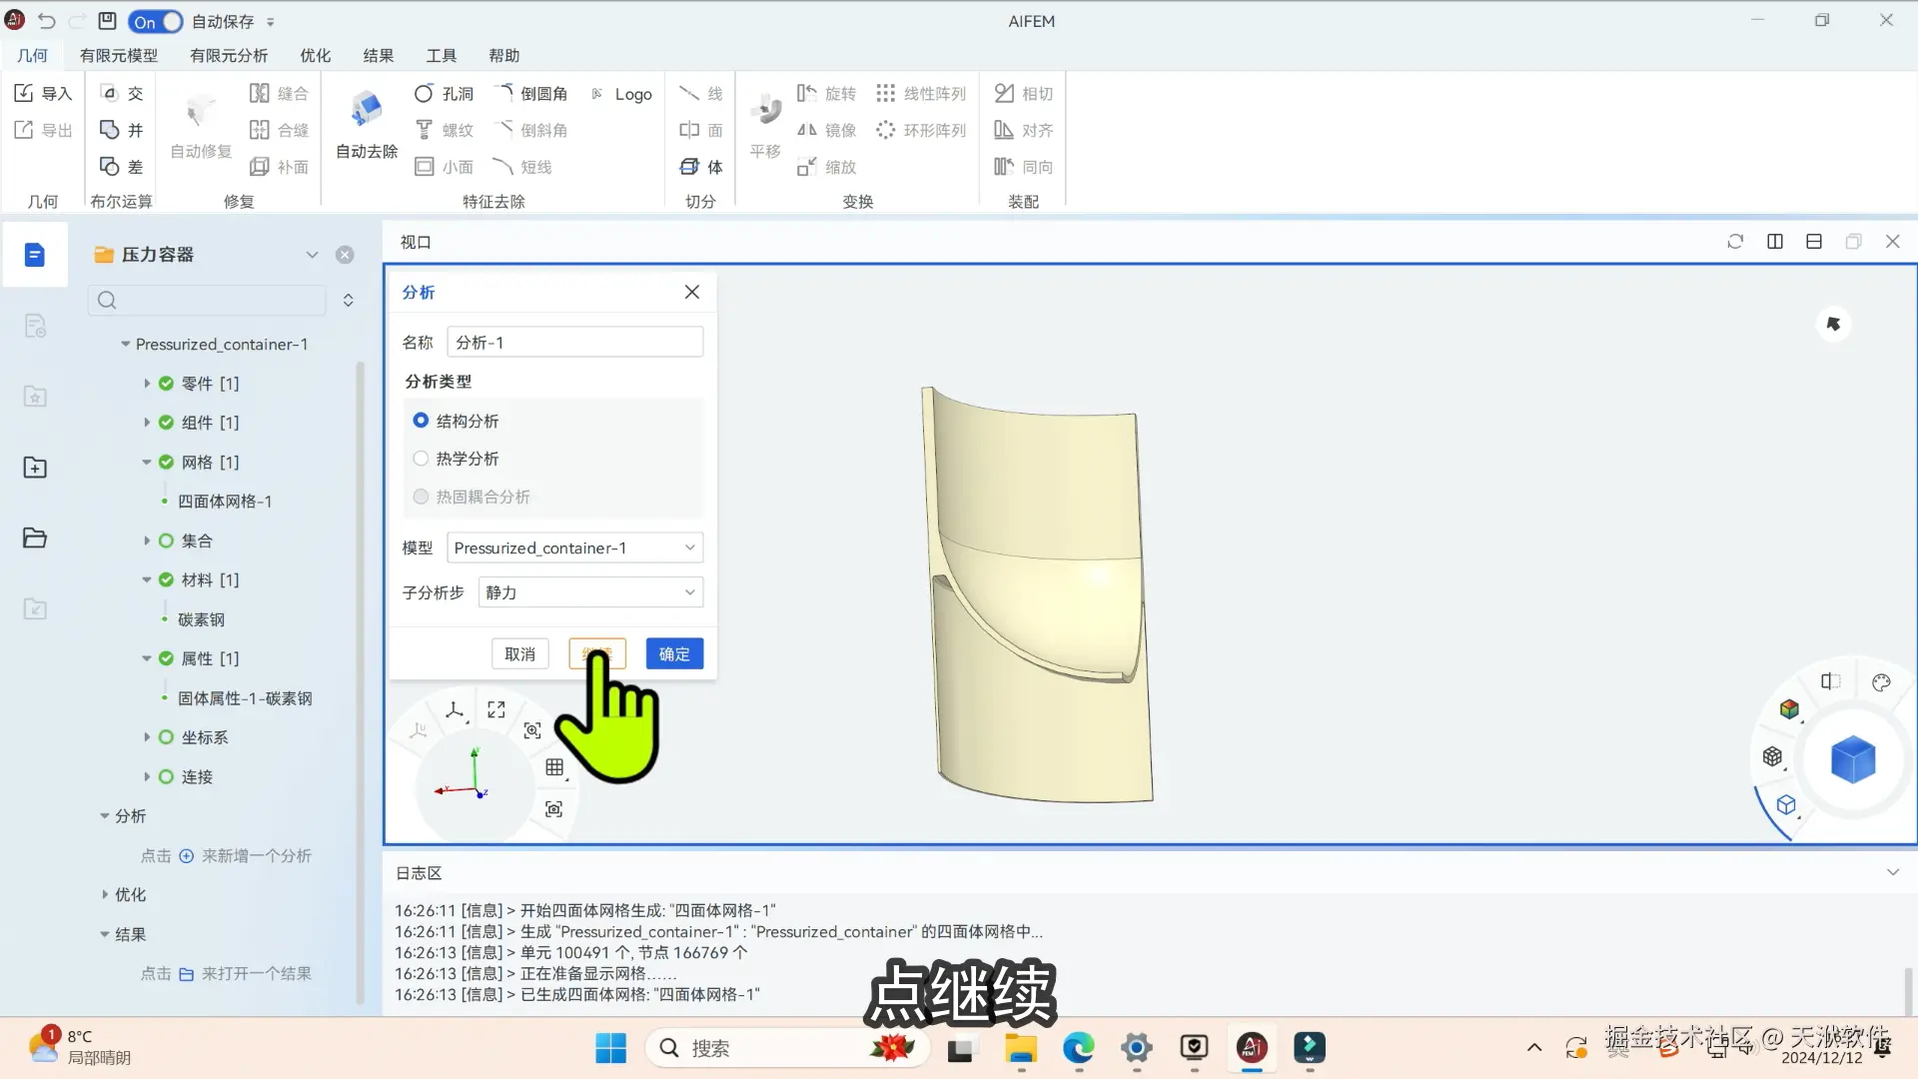Click the analysis name input field
1918x1079 pixels.
(x=574, y=342)
